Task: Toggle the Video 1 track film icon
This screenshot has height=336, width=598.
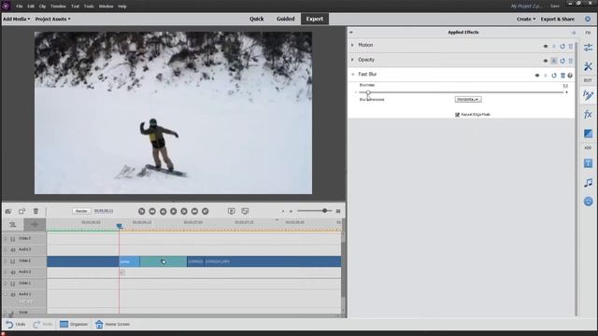Action: (13, 284)
